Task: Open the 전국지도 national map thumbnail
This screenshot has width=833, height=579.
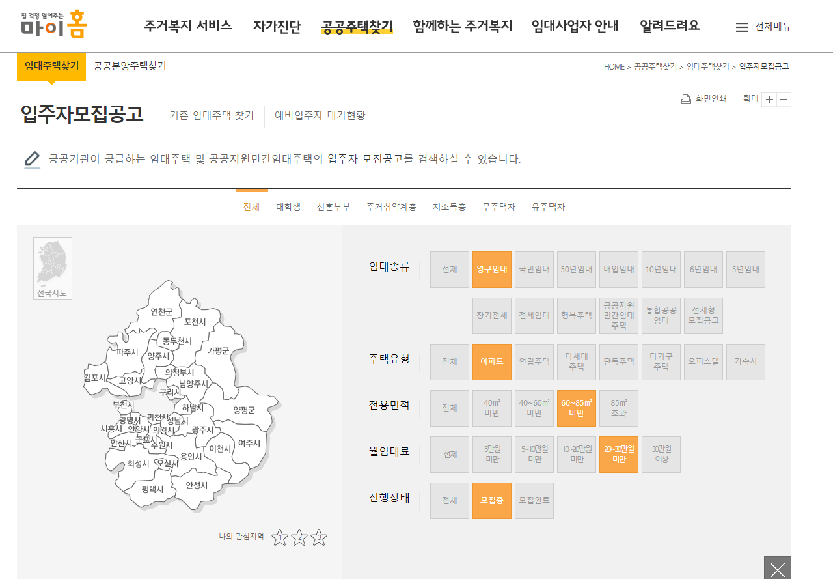Action: pos(52,267)
